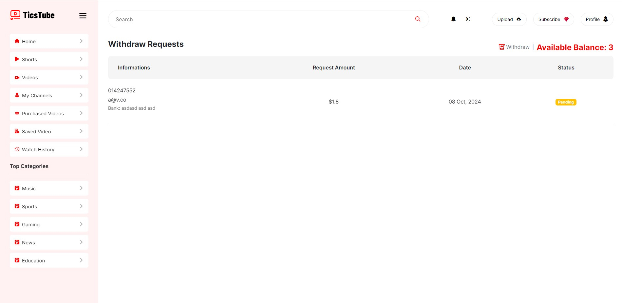Click the Upload button
The height and width of the screenshot is (303, 622).
point(509,19)
